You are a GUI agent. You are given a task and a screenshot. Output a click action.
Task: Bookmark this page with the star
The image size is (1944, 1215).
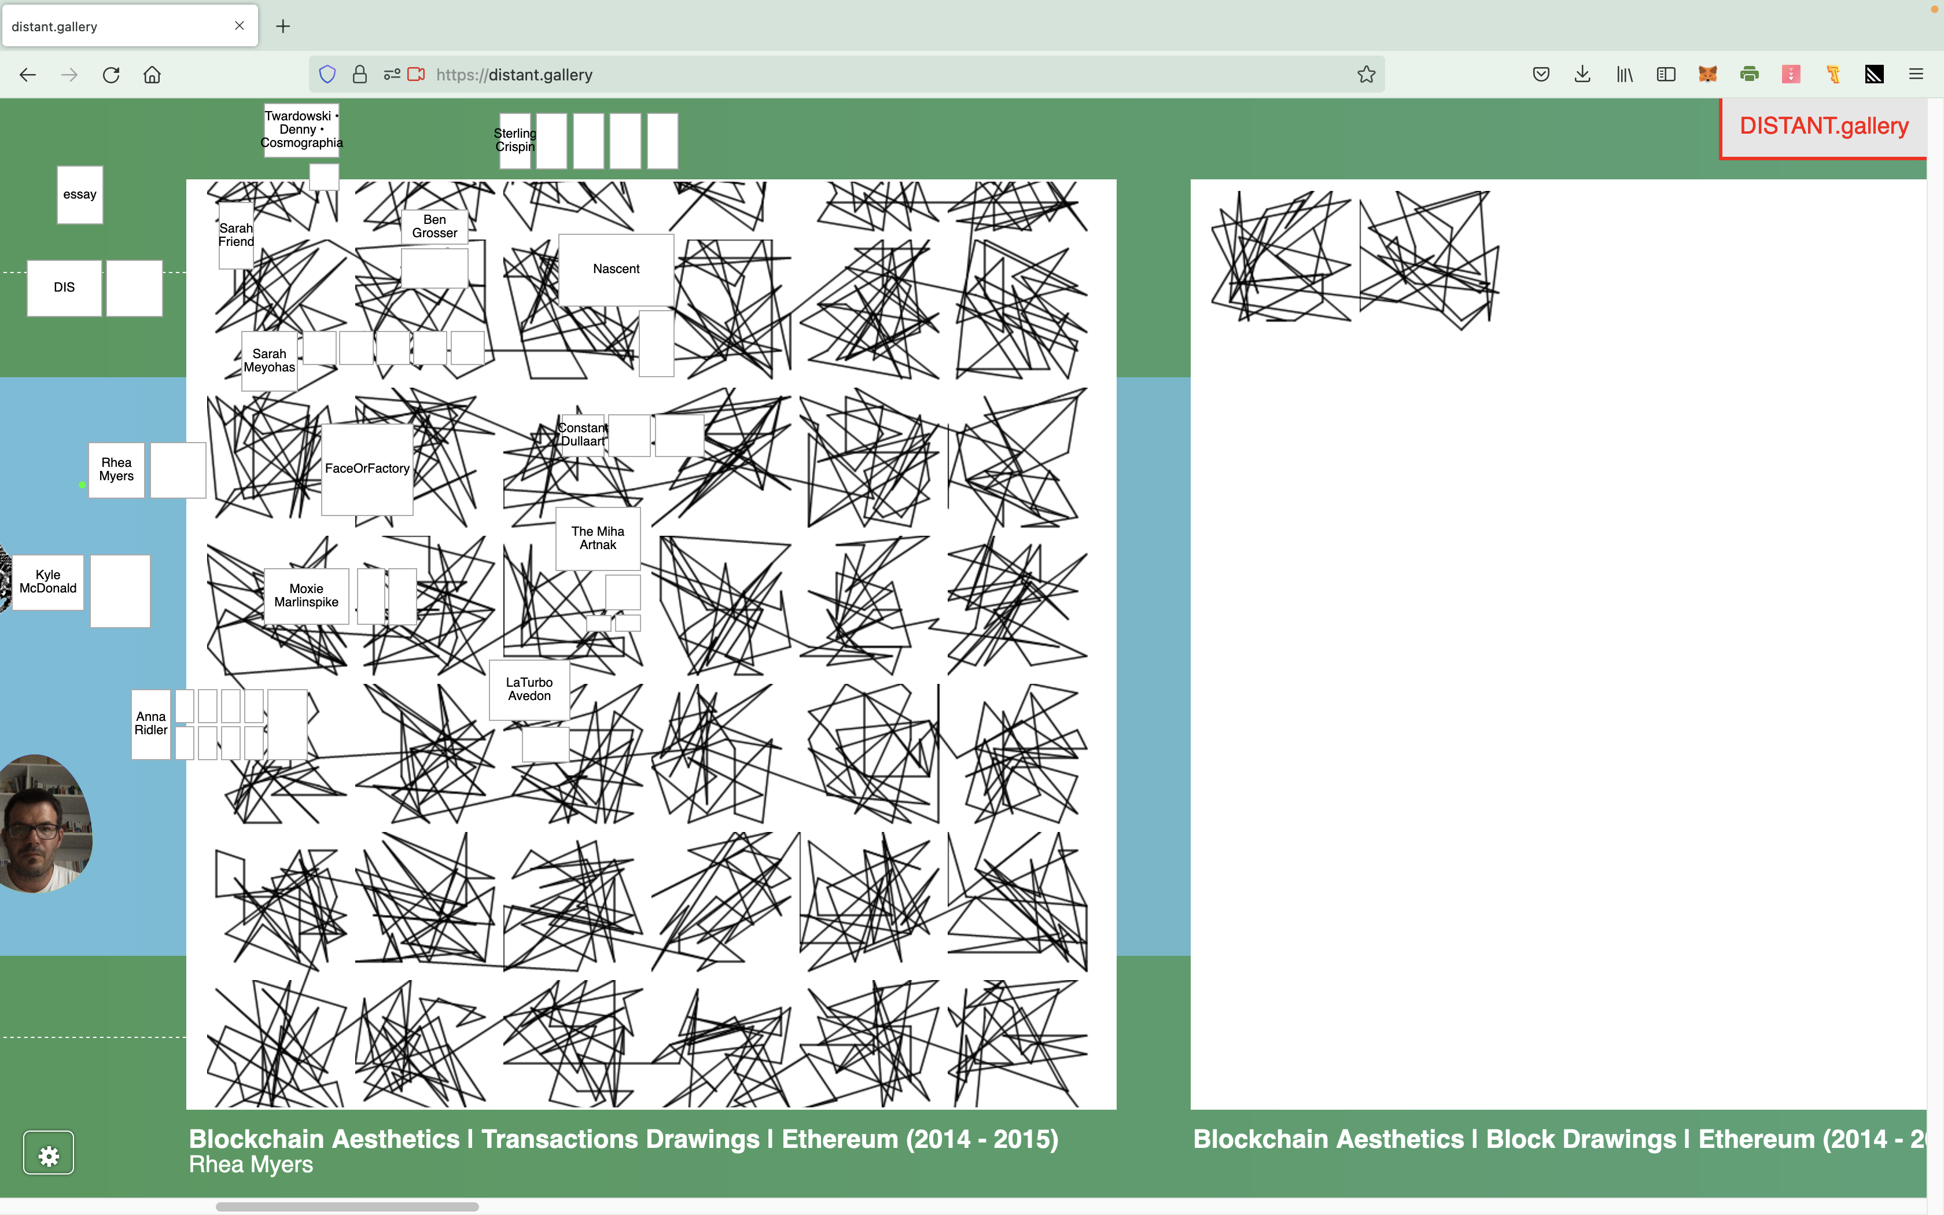coord(1367,75)
